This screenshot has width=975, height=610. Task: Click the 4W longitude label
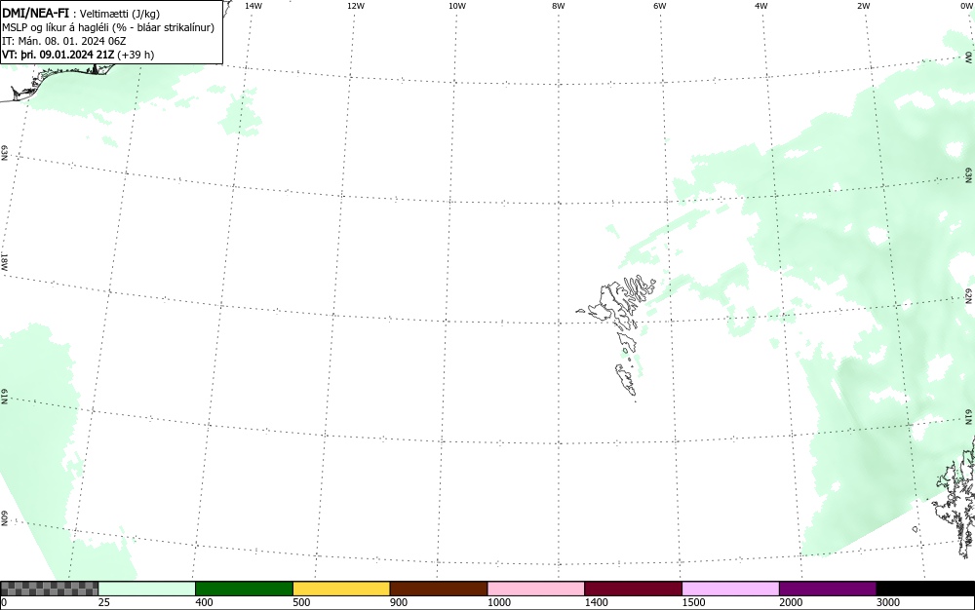pos(761,6)
